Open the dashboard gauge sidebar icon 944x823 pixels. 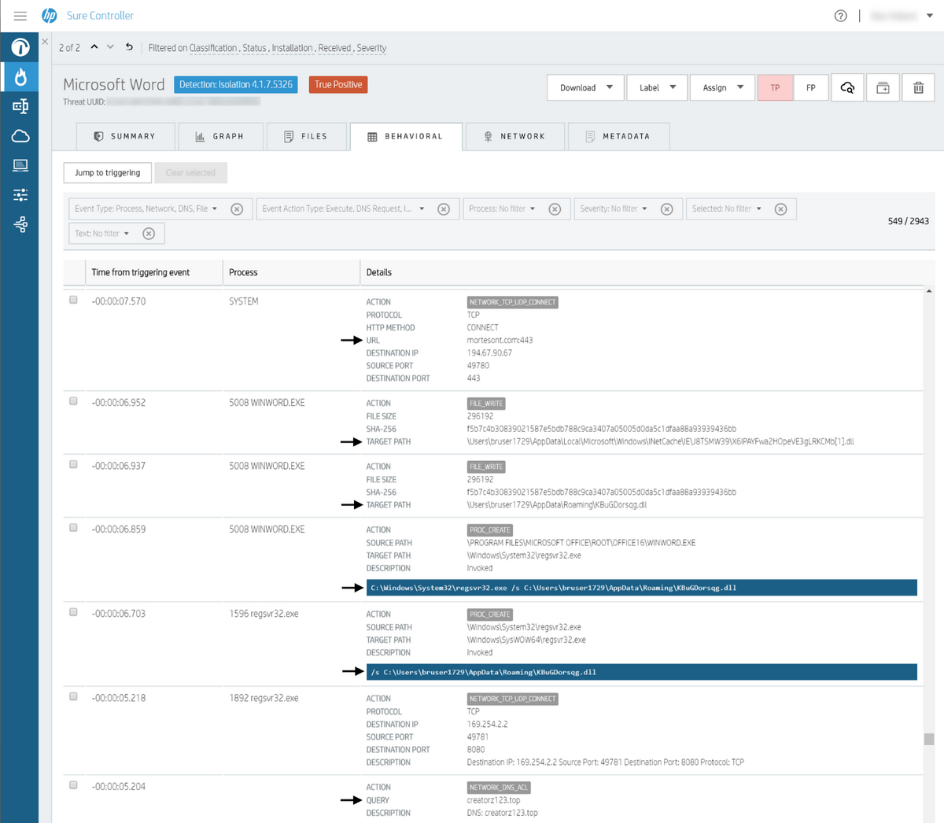[x=20, y=47]
